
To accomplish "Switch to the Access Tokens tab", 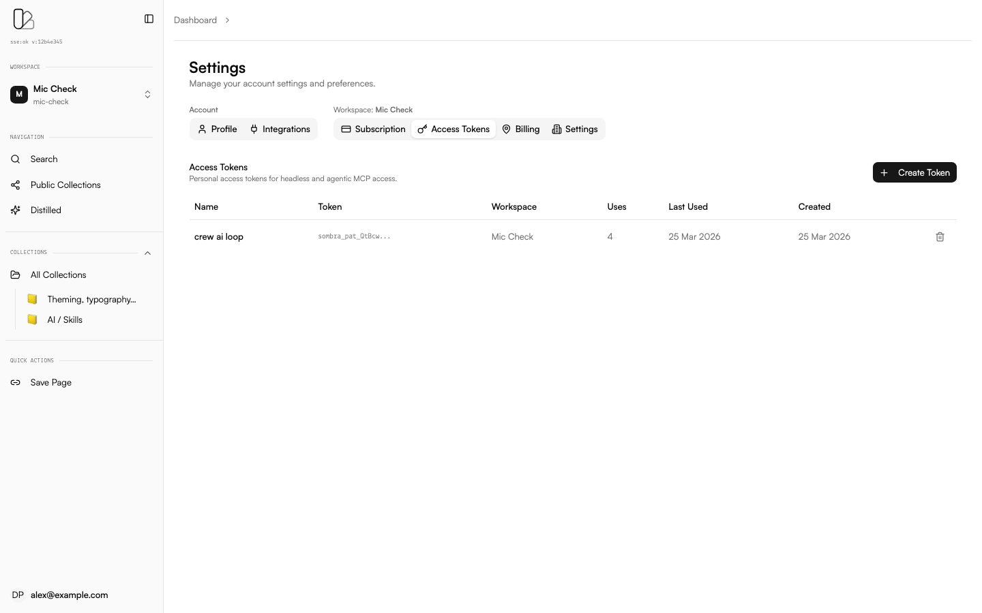I will pos(453,129).
